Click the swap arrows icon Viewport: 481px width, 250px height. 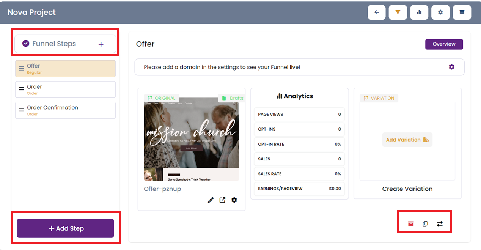440,224
